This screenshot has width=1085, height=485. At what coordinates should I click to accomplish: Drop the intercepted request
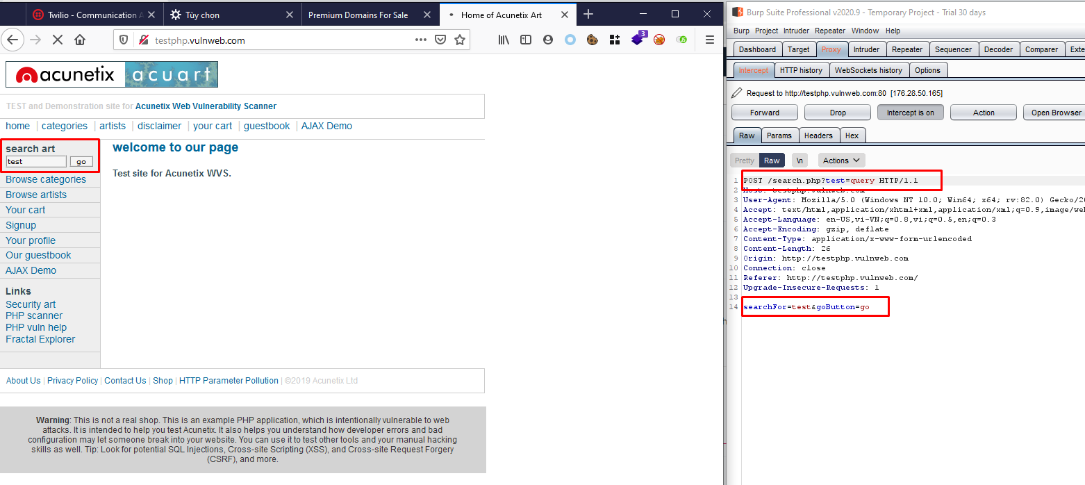click(x=838, y=113)
